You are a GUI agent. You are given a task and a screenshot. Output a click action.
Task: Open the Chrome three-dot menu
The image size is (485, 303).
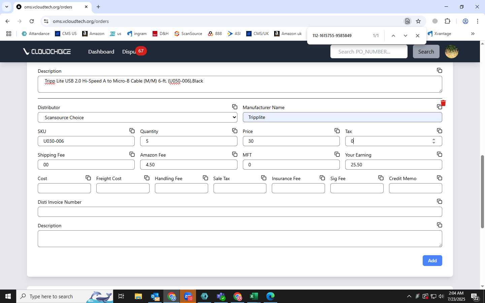[478, 21]
